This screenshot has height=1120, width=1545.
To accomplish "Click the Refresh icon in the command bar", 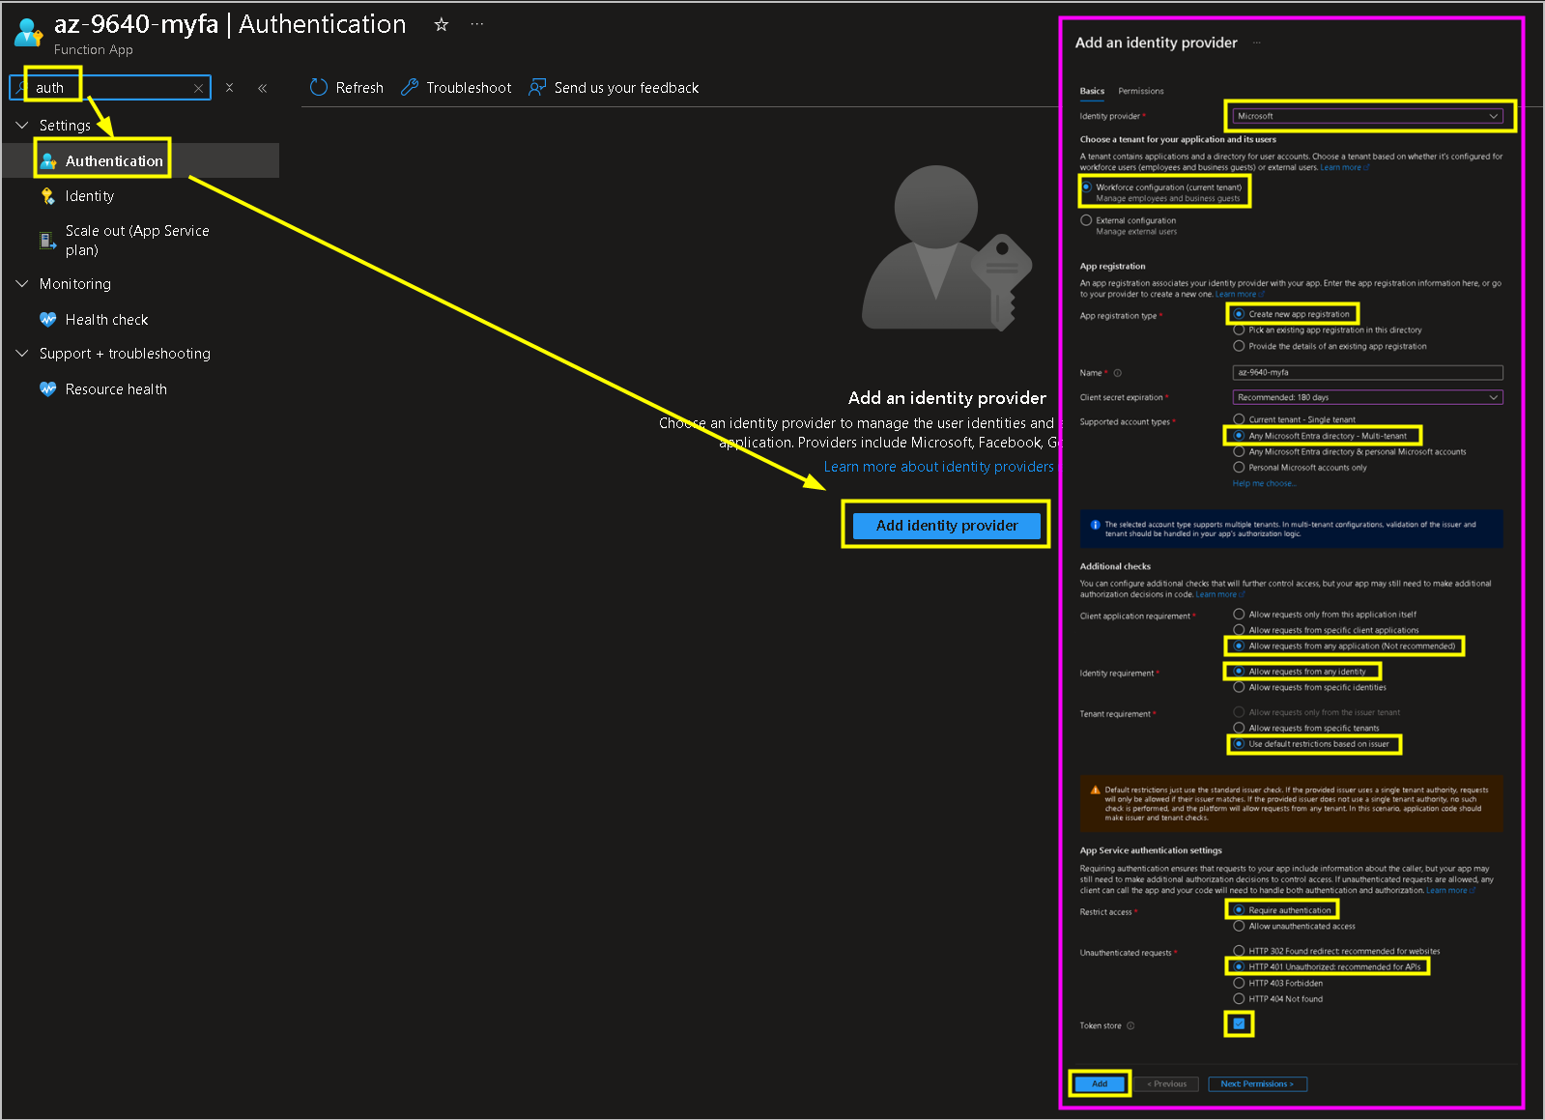I will tap(319, 88).
